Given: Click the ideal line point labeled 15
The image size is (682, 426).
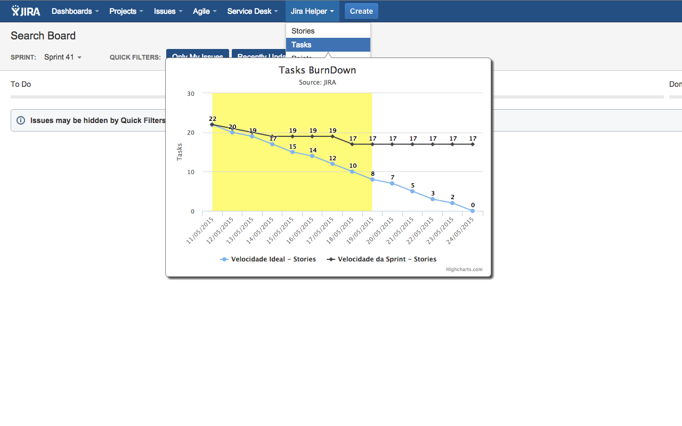Looking at the screenshot, I should tap(293, 152).
